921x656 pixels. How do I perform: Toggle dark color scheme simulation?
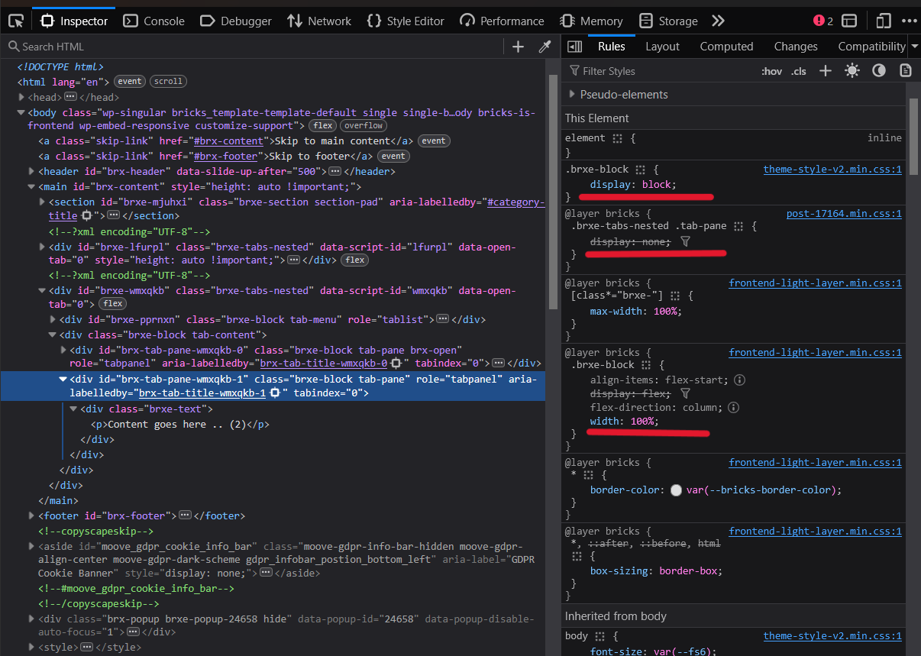coord(878,70)
